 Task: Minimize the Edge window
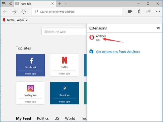click(x=138, y=4)
